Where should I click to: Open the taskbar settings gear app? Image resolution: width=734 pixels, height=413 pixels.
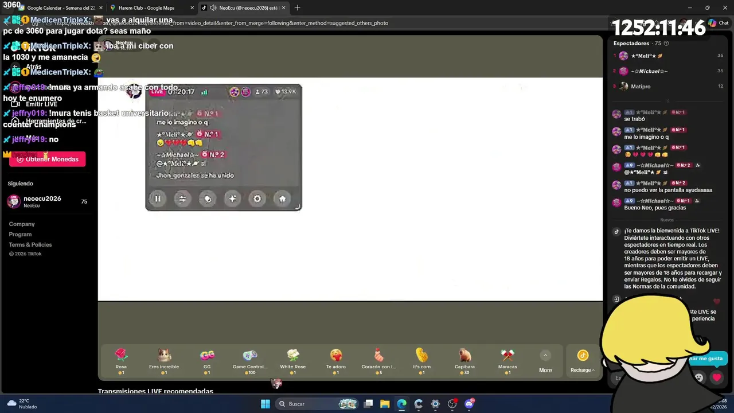click(x=435, y=404)
